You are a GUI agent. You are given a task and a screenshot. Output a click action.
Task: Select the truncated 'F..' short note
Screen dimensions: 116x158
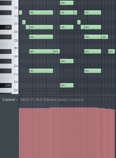[75, 13]
